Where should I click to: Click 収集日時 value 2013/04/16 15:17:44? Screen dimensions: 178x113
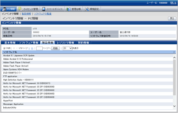[x=42, y=36]
